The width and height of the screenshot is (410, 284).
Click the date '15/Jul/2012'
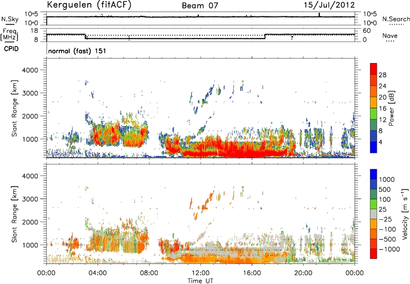pyautogui.click(x=329, y=5)
